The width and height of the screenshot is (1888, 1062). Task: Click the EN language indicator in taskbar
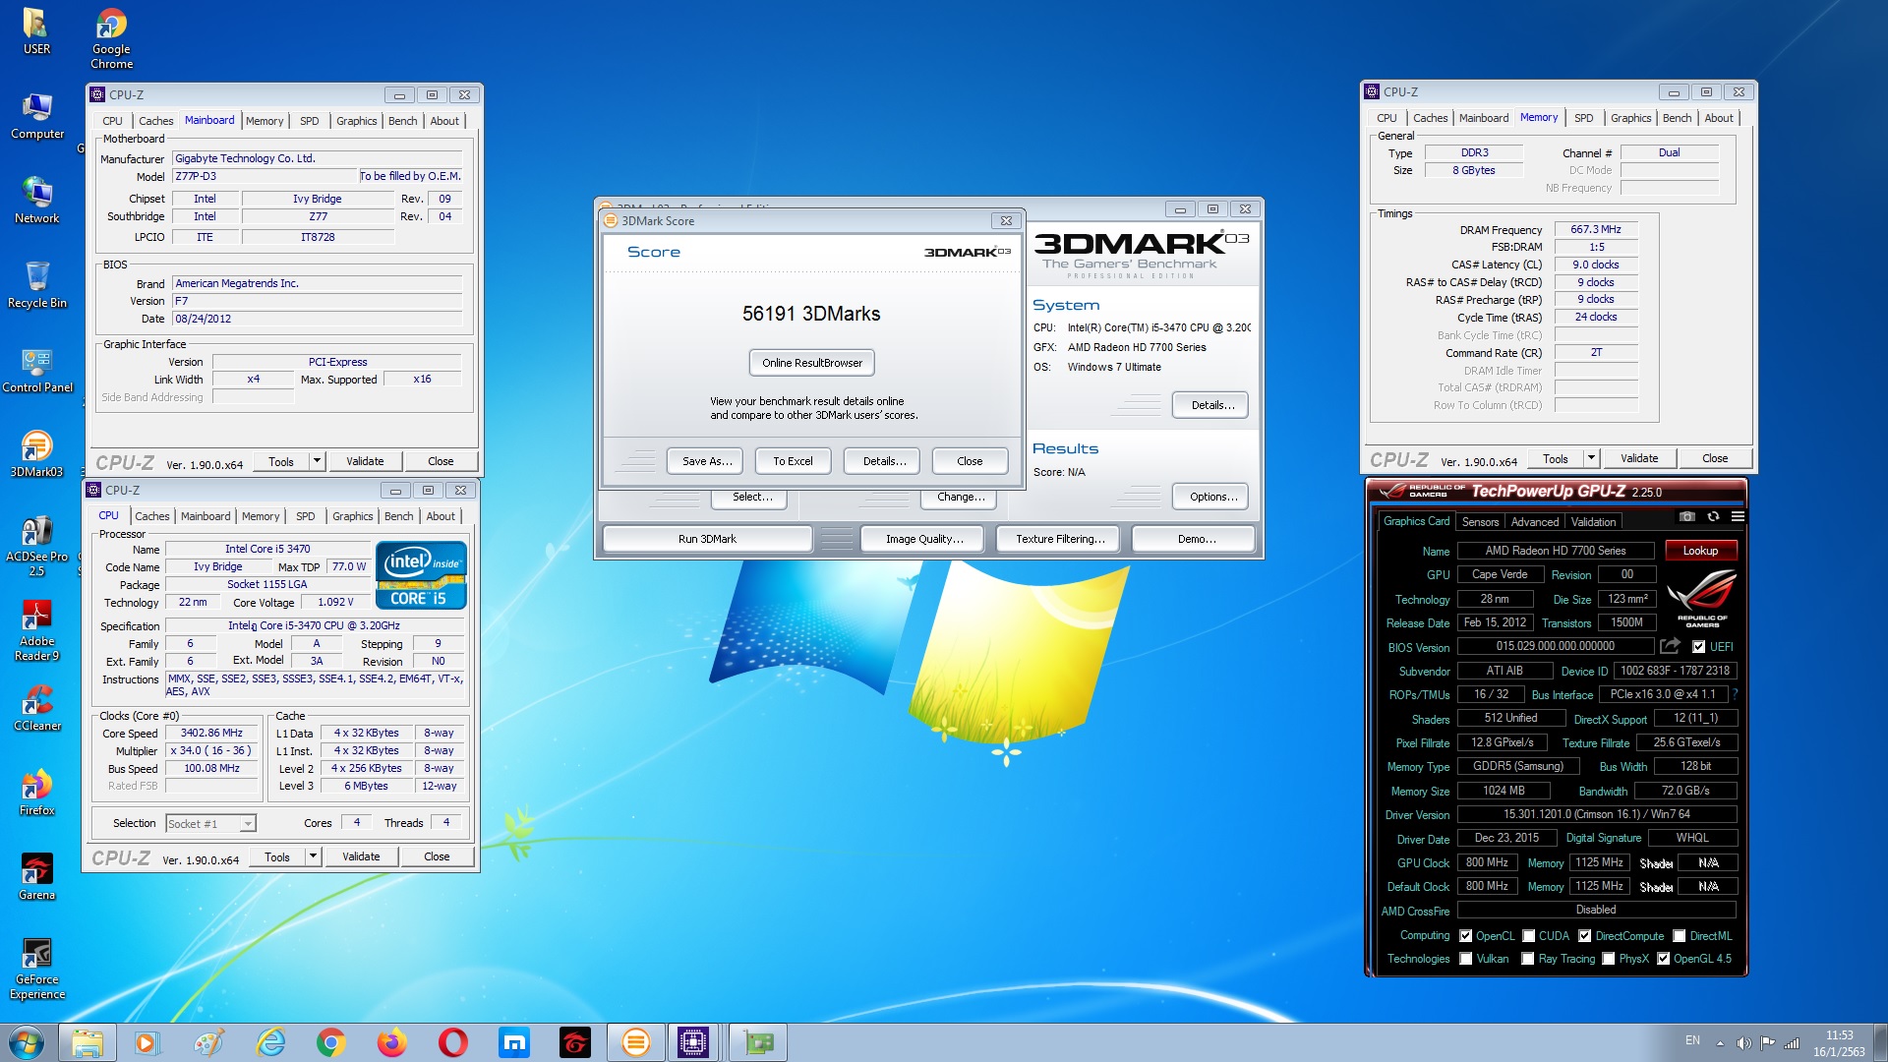coord(1692,1040)
